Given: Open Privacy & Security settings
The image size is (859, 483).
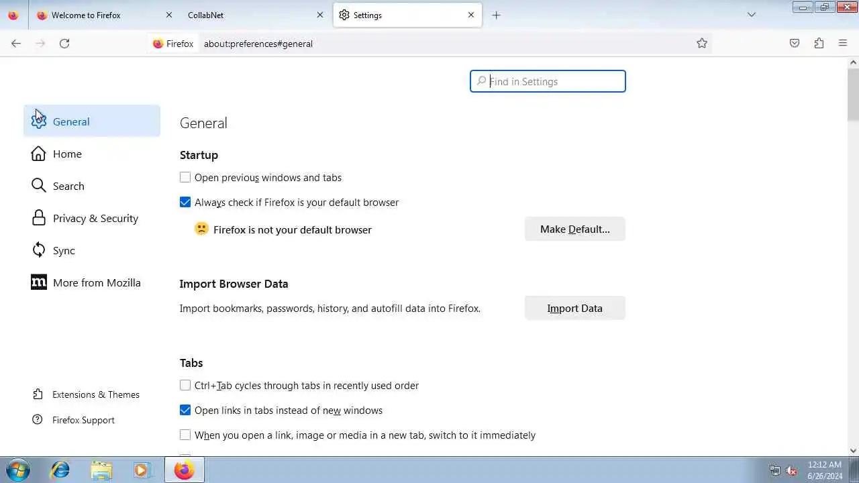Looking at the screenshot, I should (92, 218).
